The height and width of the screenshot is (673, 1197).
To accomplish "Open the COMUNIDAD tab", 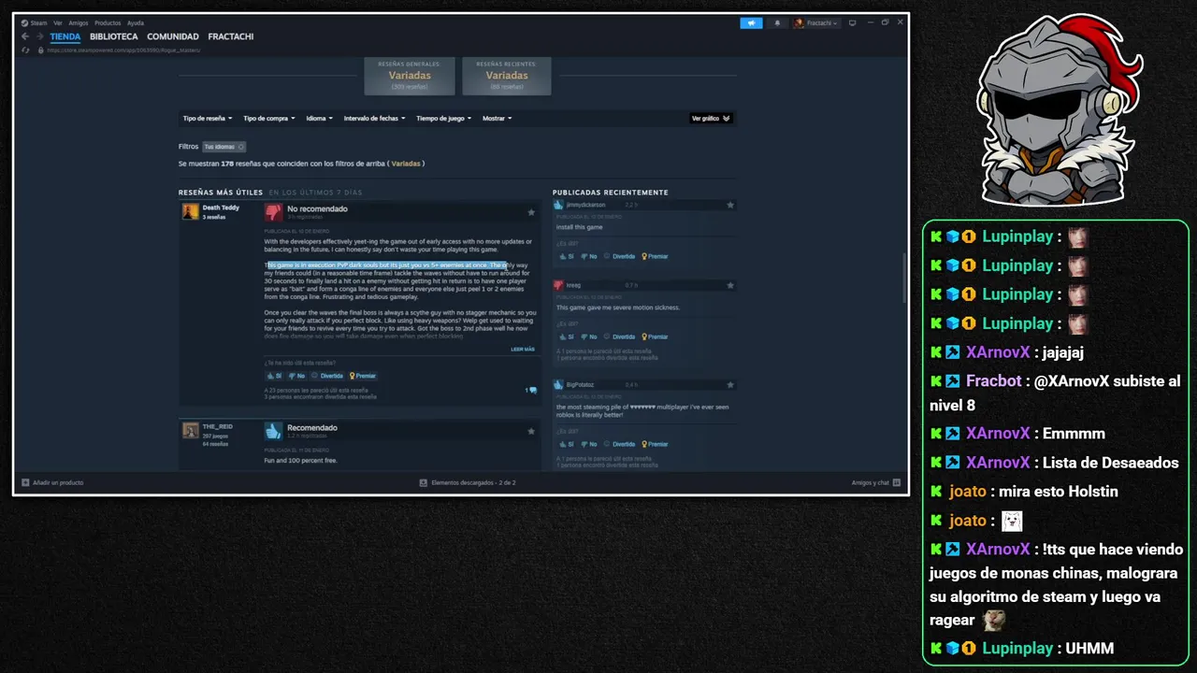I will (173, 36).
